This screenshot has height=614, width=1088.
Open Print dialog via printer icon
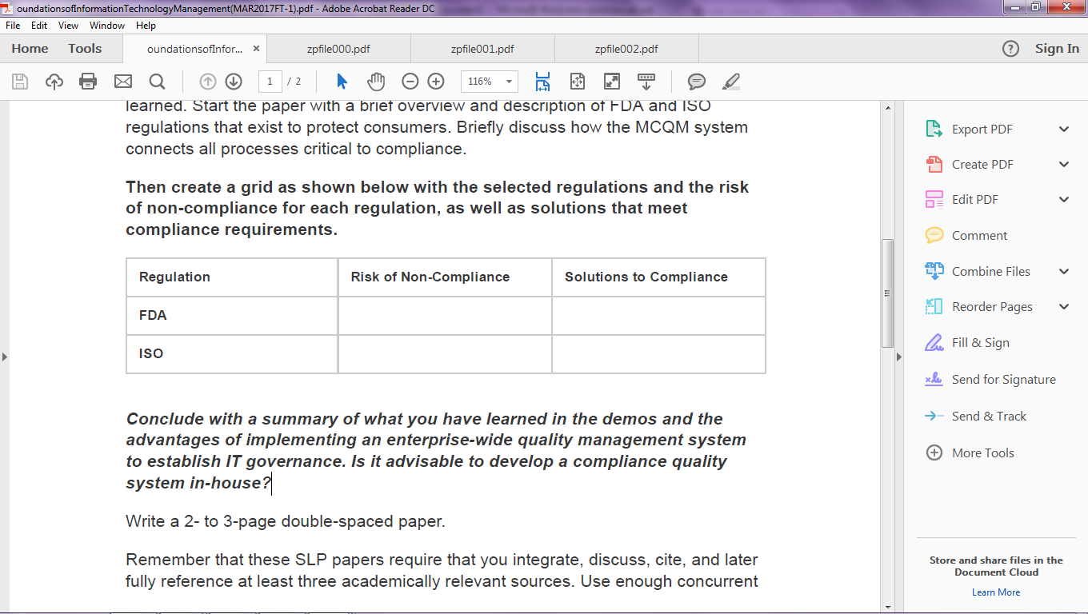point(88,81)
